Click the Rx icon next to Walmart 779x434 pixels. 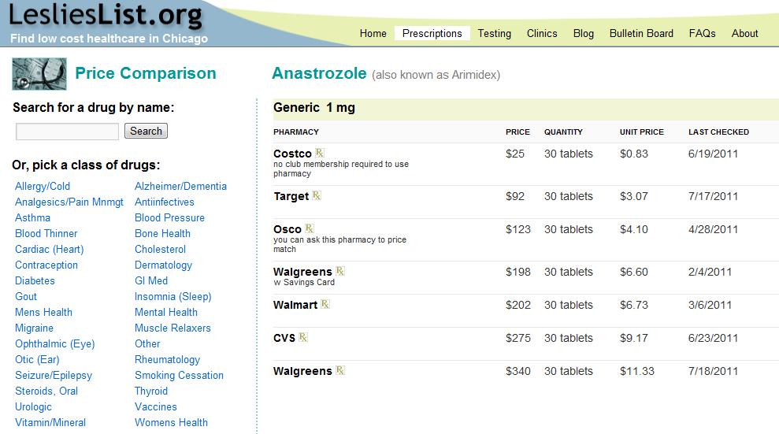325,304
